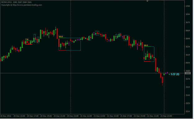The width and height of the screenshot is (194, 119).
Task: Click the 3514 price axis label
Action: pyautogui.click(x=188, y=111)
